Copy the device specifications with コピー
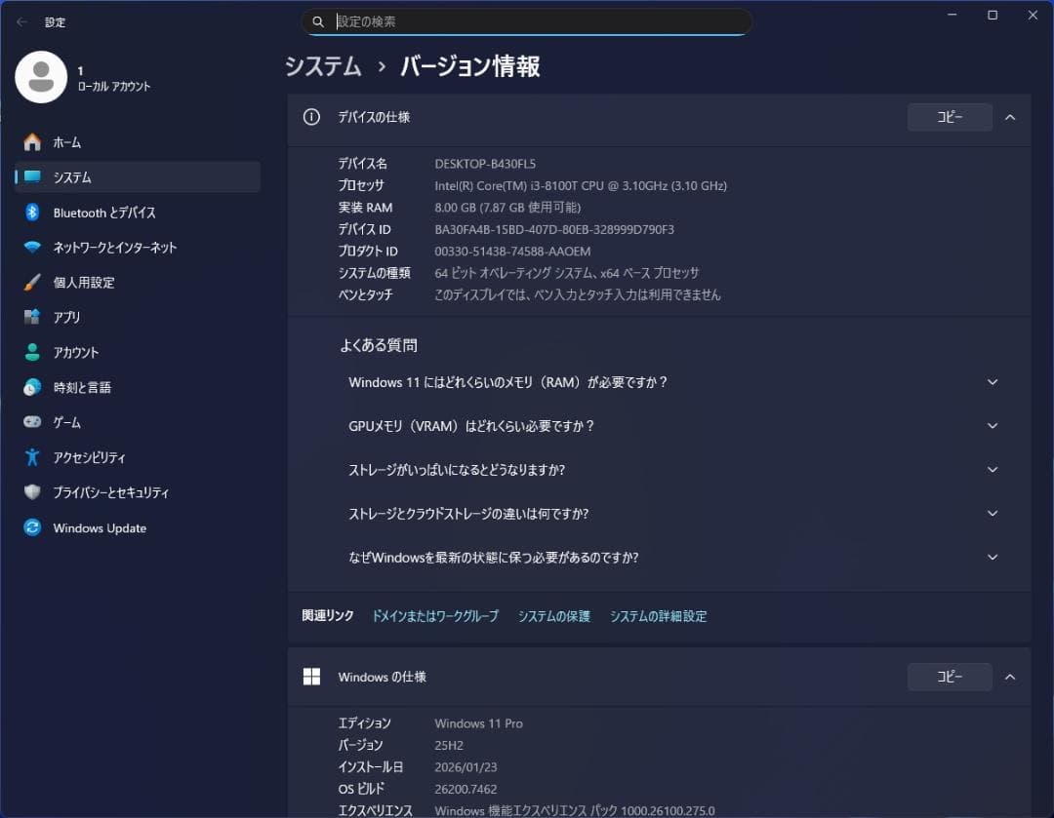 (949, 117)
